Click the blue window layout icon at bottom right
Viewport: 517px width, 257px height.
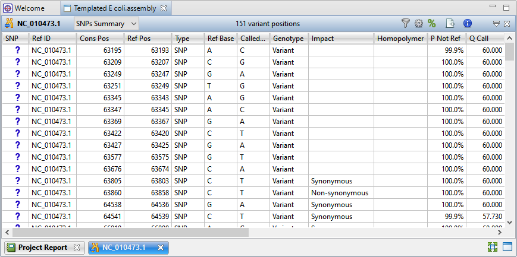(507, 247)
